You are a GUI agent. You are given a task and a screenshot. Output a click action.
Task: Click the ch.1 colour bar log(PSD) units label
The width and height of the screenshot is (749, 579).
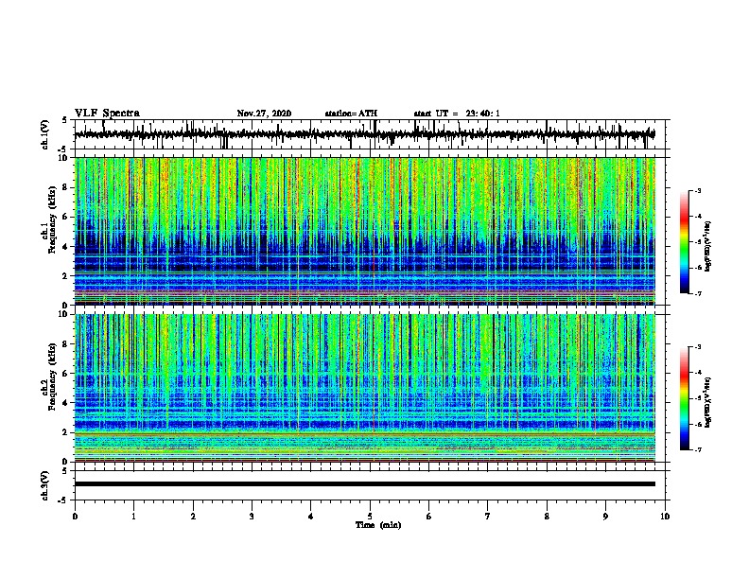point(707,247)
